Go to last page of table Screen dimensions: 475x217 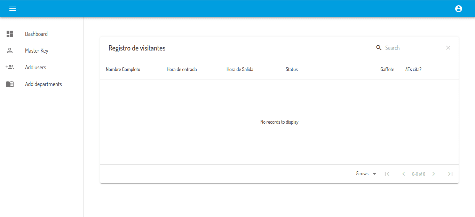pos(450,174)
